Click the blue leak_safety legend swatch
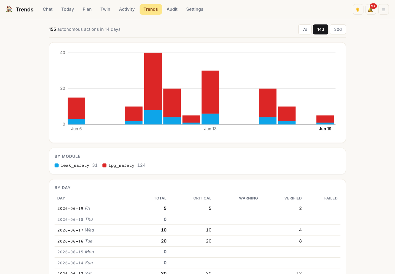Screen dimensions: 395x274 click(57, 165)
